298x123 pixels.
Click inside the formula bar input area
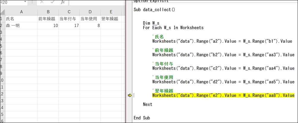coord(95,2)
